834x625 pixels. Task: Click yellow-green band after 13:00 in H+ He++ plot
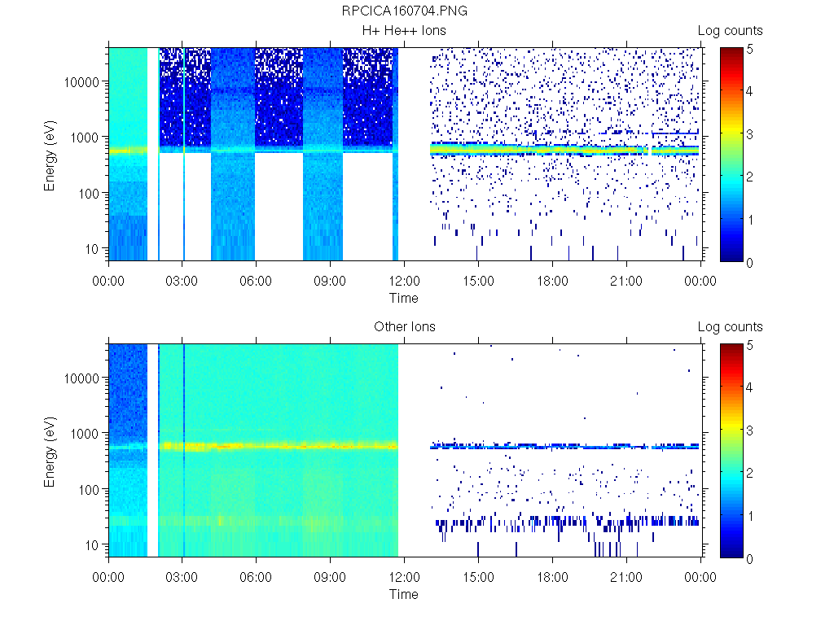pos(564,151)
